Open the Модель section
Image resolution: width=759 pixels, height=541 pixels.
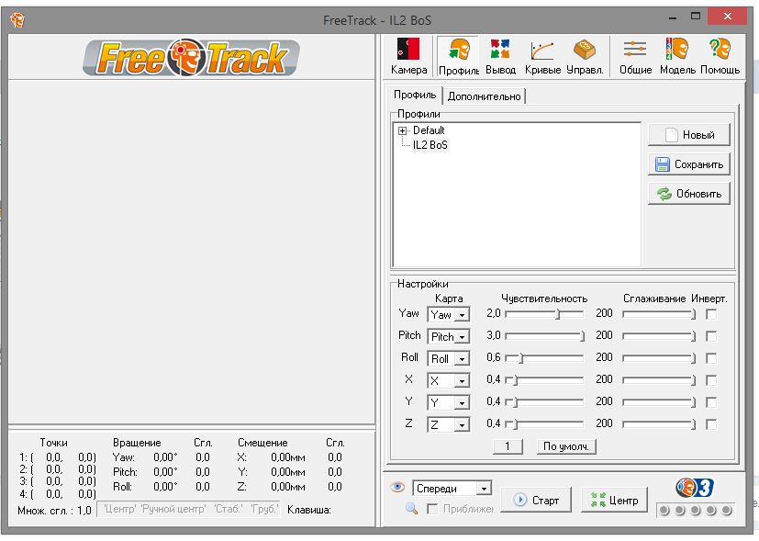click(x=677, y=56)
